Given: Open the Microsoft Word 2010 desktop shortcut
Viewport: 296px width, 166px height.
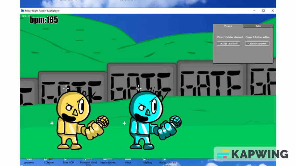Looking at the screenshot, I should click(88, 162).
